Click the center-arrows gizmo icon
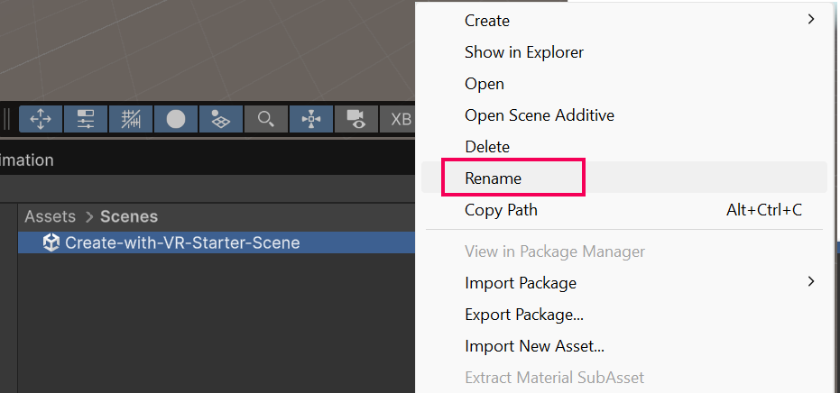 point(311,119)
